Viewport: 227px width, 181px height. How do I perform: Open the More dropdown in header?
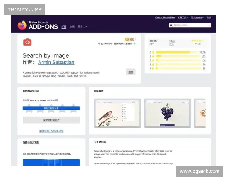click(x=82, y=27)
